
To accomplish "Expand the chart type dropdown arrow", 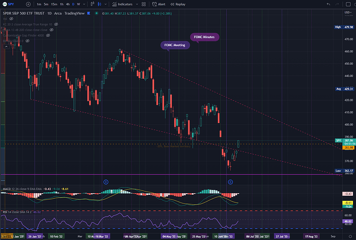I will click(x=106, y=4).
